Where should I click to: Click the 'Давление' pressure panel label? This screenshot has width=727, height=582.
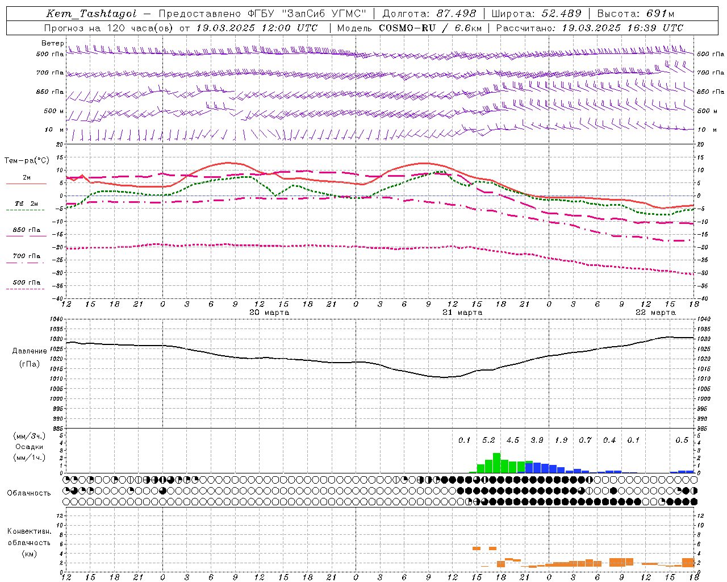click(x=30, y=351)
